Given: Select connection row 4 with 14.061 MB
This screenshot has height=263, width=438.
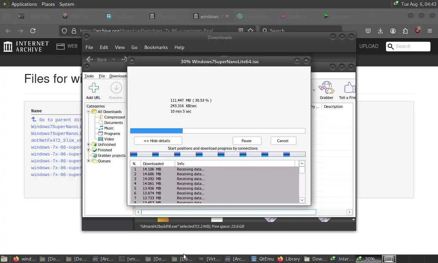Looking at the screenshot, I should [215, 184].
